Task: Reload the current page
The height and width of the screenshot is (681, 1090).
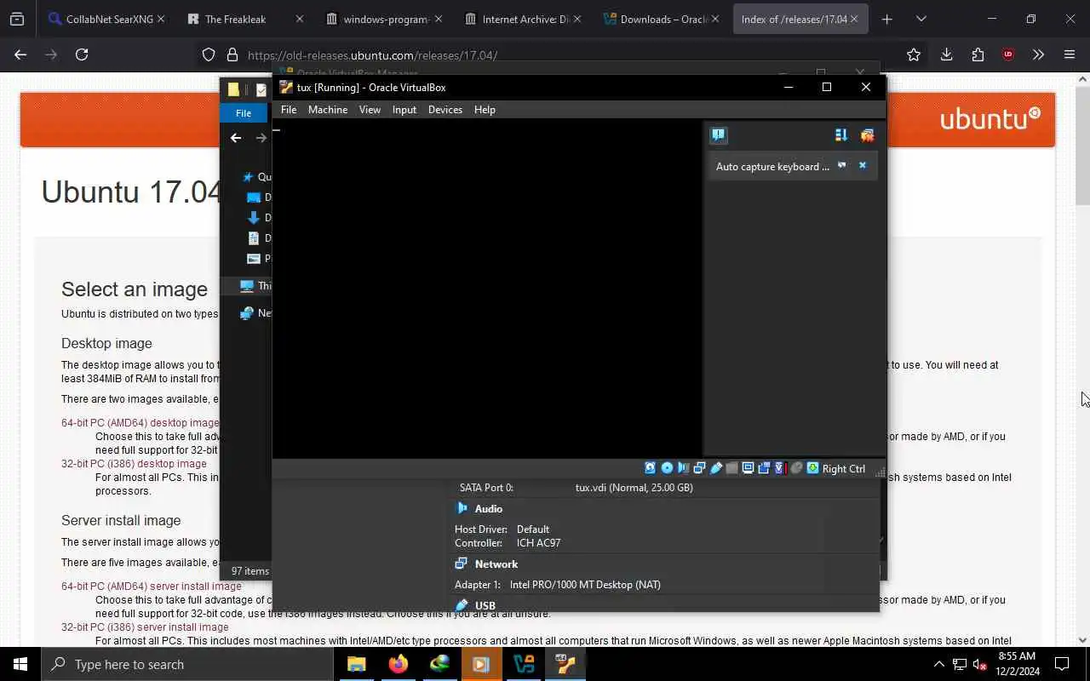Action: 82,54
